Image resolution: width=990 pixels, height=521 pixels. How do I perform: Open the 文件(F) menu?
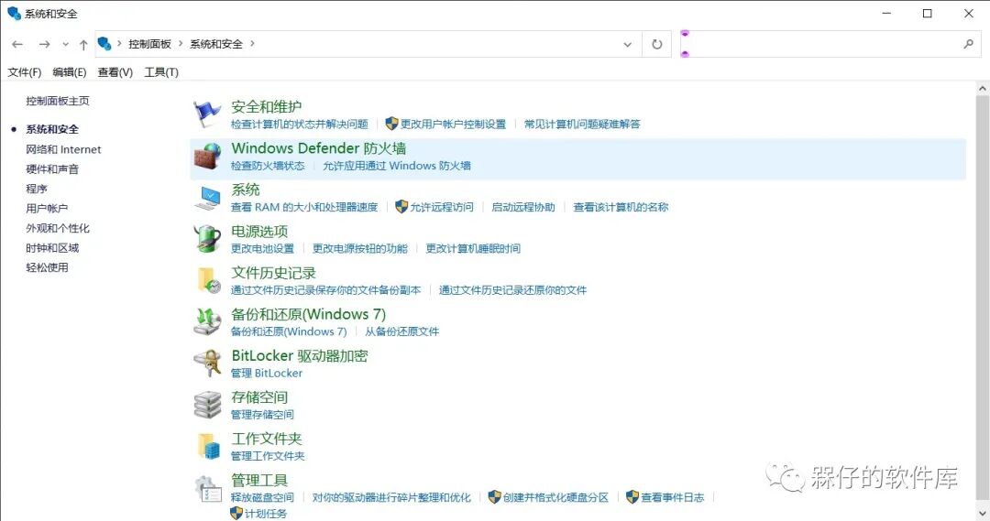25,72
